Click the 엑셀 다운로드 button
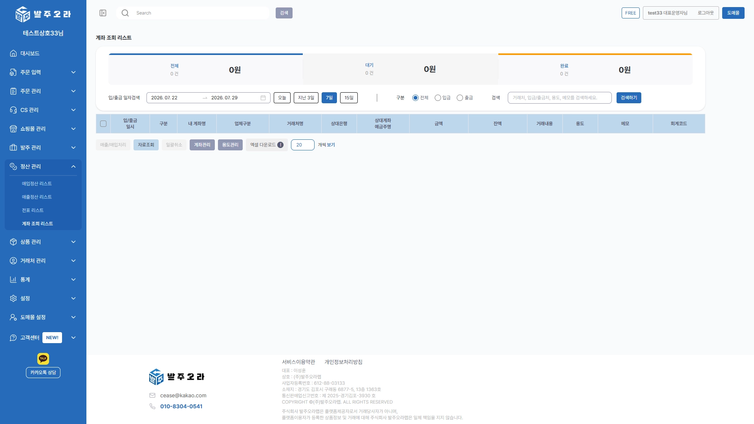This screenshot has width=754, height=424. [267, 145]
